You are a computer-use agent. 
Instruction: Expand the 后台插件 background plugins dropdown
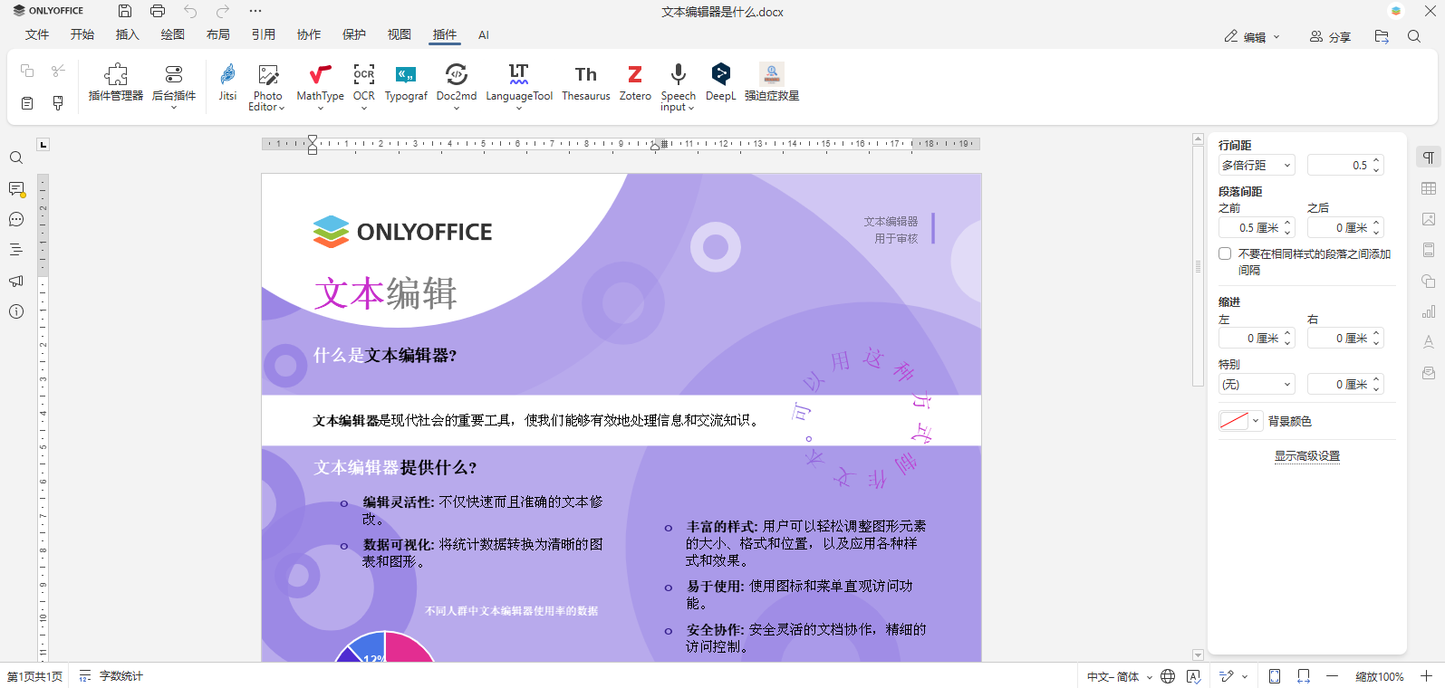[x=174, y=87]
